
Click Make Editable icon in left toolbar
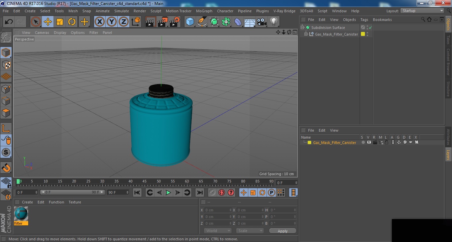(6, 38)
